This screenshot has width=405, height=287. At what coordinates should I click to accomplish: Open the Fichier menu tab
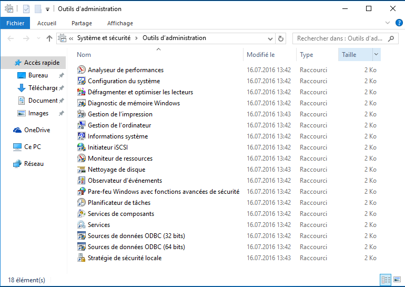(15, 23)
